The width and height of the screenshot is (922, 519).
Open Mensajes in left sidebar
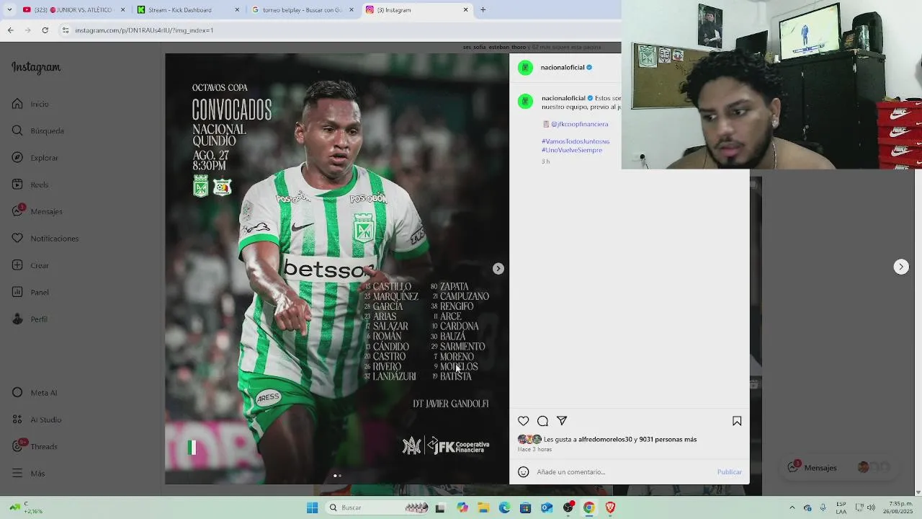(x=37, y=211)
